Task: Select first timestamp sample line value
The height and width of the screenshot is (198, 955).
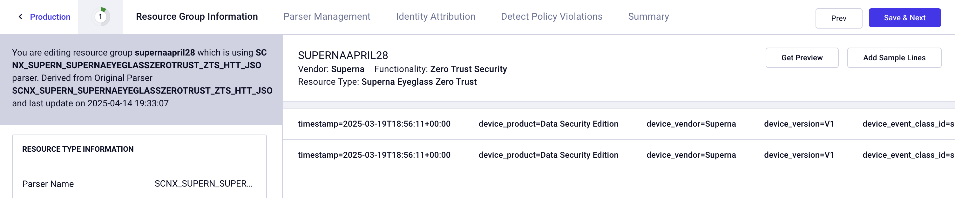Action: coord(374,124)
